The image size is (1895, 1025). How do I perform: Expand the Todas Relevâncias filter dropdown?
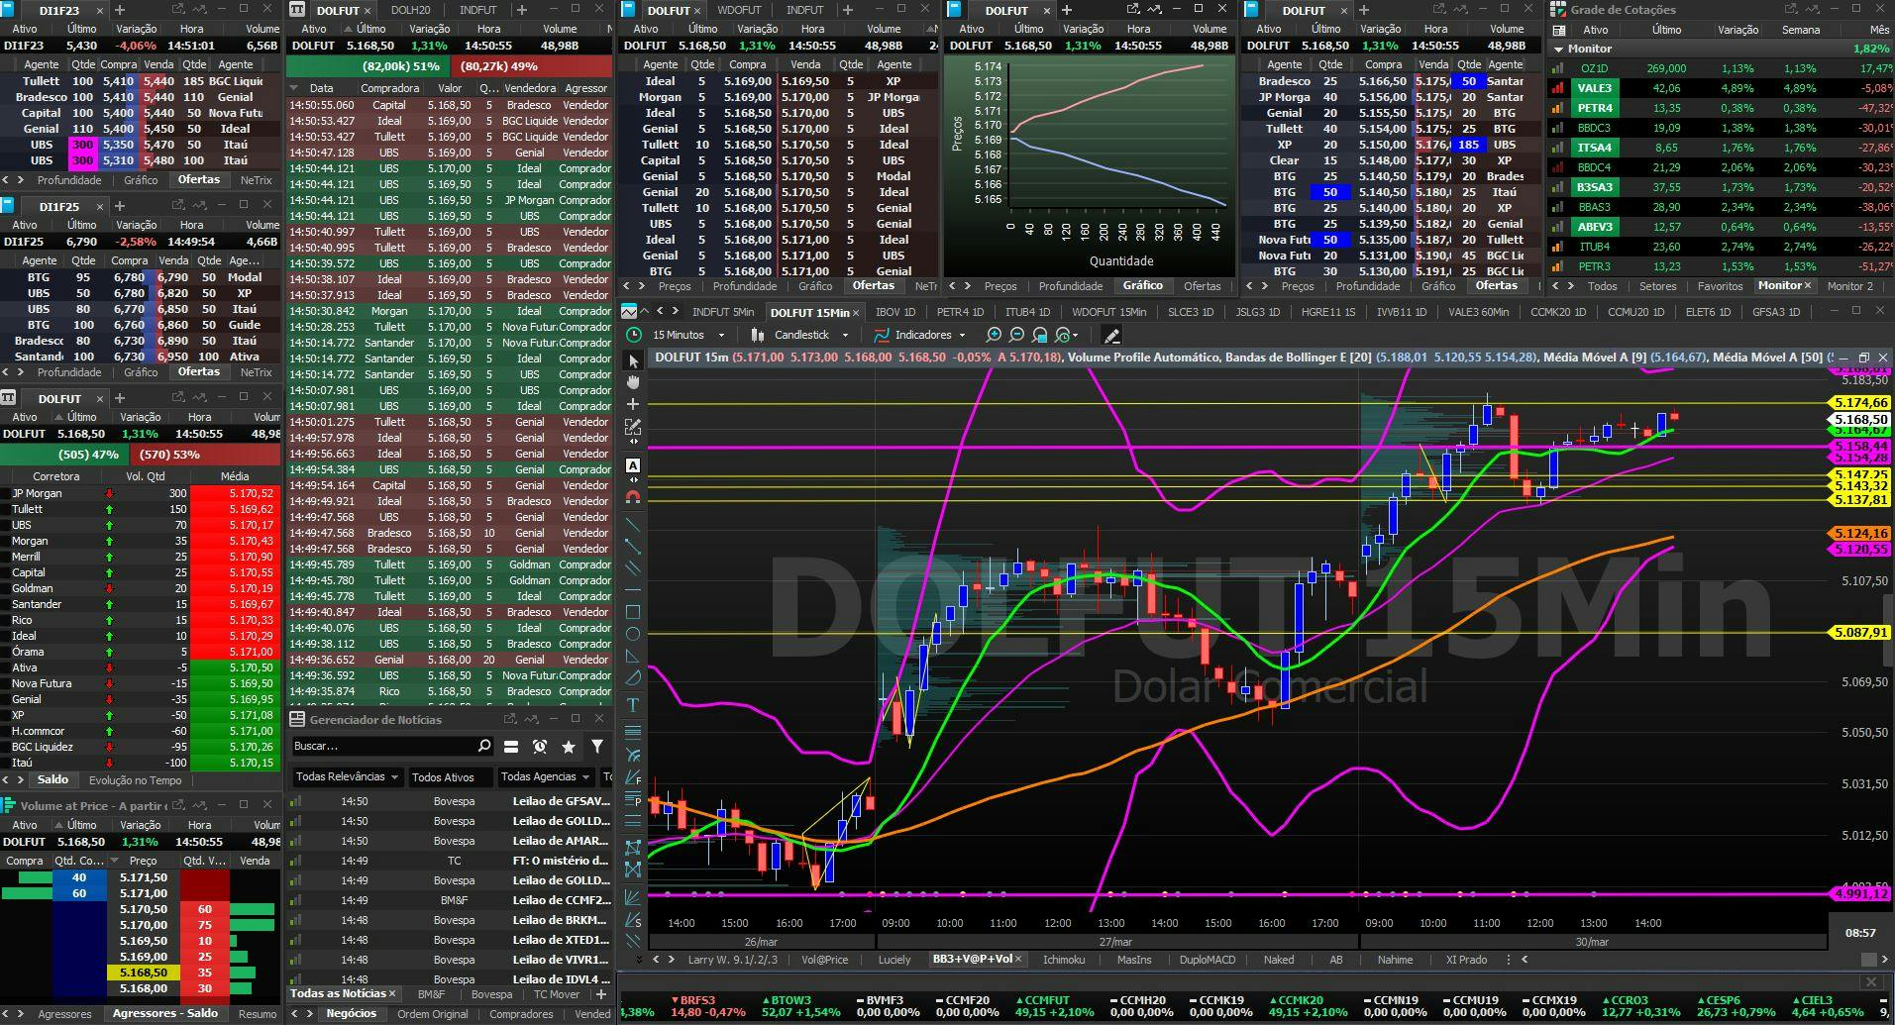pos(347,777)
